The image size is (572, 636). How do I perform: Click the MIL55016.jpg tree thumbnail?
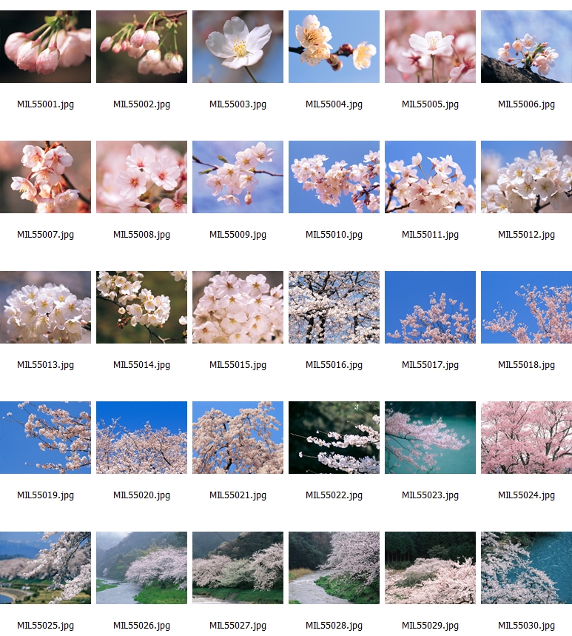click(334, 307)
